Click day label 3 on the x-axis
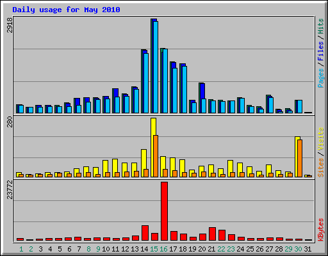 (x=40, y=249)
